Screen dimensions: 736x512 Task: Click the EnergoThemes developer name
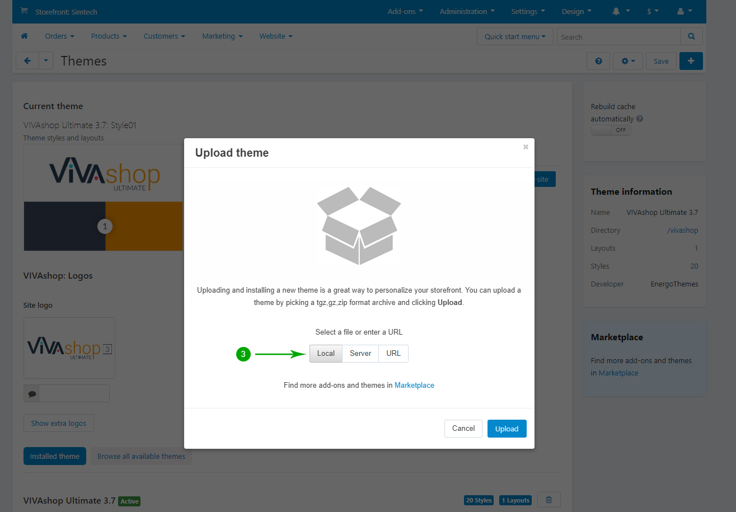coord(674,284)
